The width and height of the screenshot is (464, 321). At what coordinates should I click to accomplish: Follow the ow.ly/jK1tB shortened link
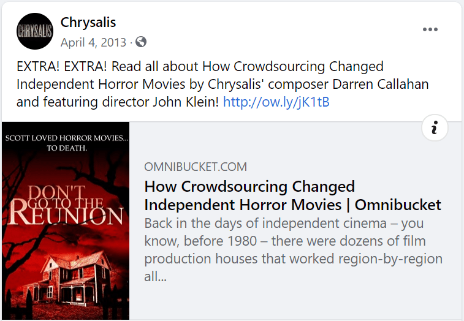[276, 102]
